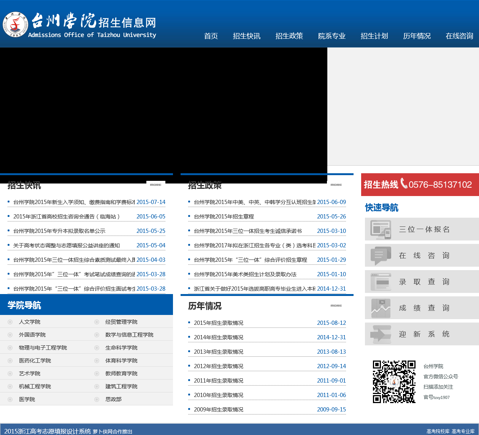479x435 pixels.
Task: Open the 在线咨询 chat bubble icon
Action: (381, 256)
